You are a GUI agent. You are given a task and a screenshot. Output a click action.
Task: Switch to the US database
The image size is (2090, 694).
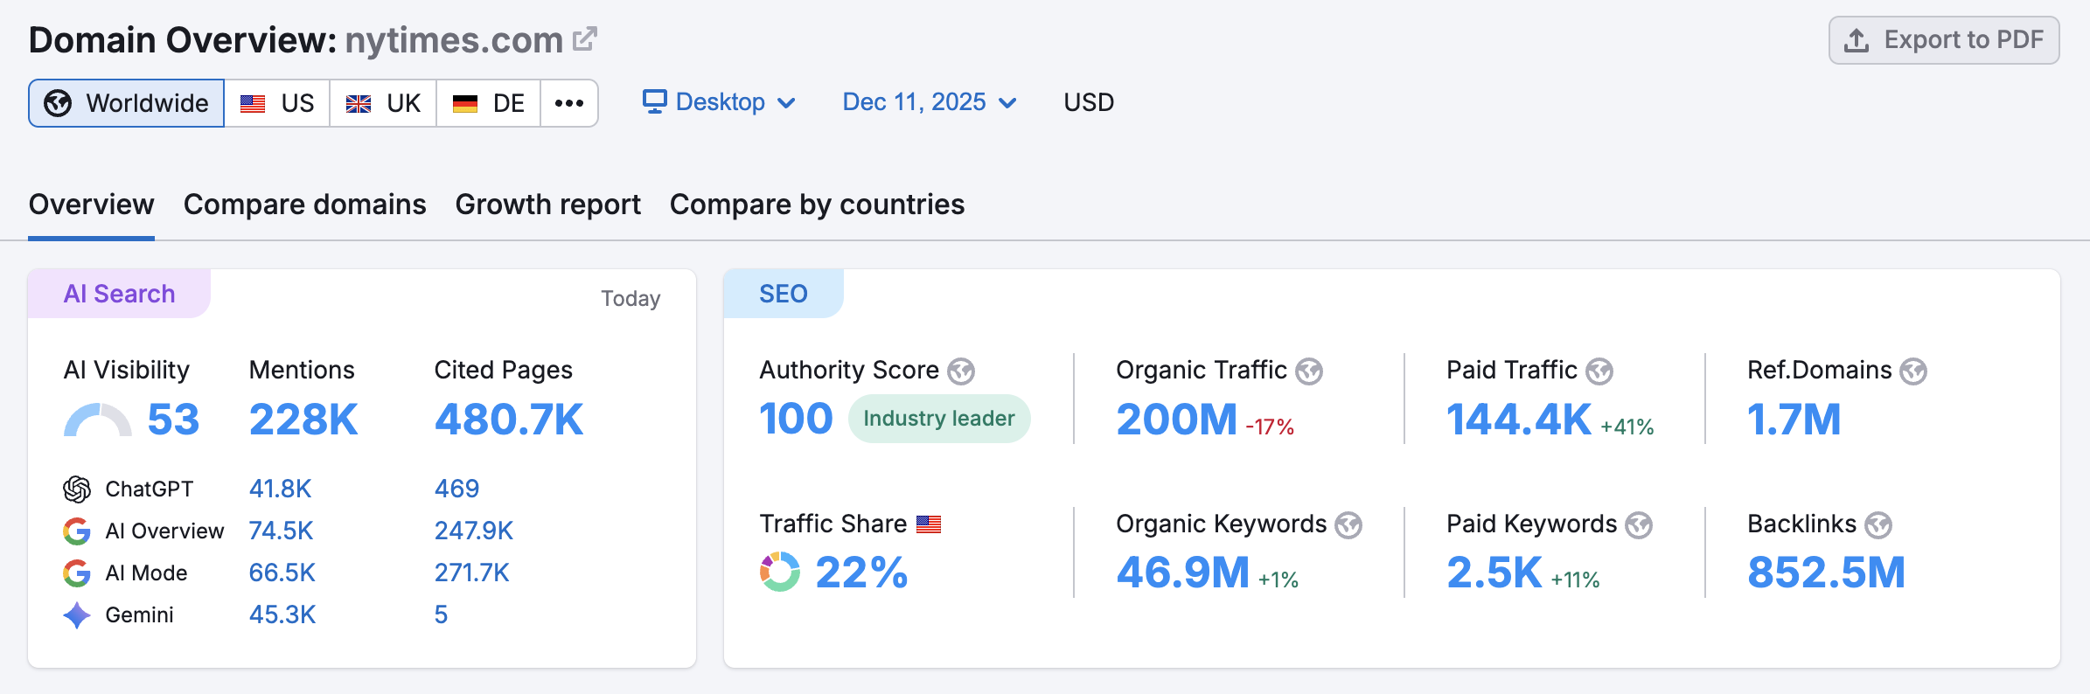(x=277, y=103)
